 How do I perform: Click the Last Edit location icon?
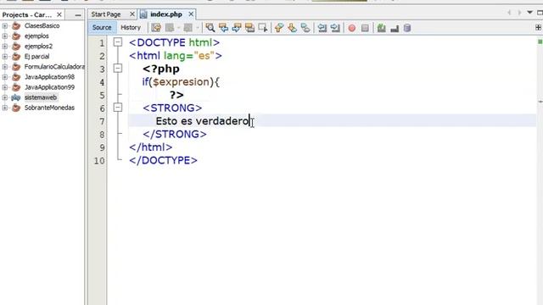(x=156, y=28)
